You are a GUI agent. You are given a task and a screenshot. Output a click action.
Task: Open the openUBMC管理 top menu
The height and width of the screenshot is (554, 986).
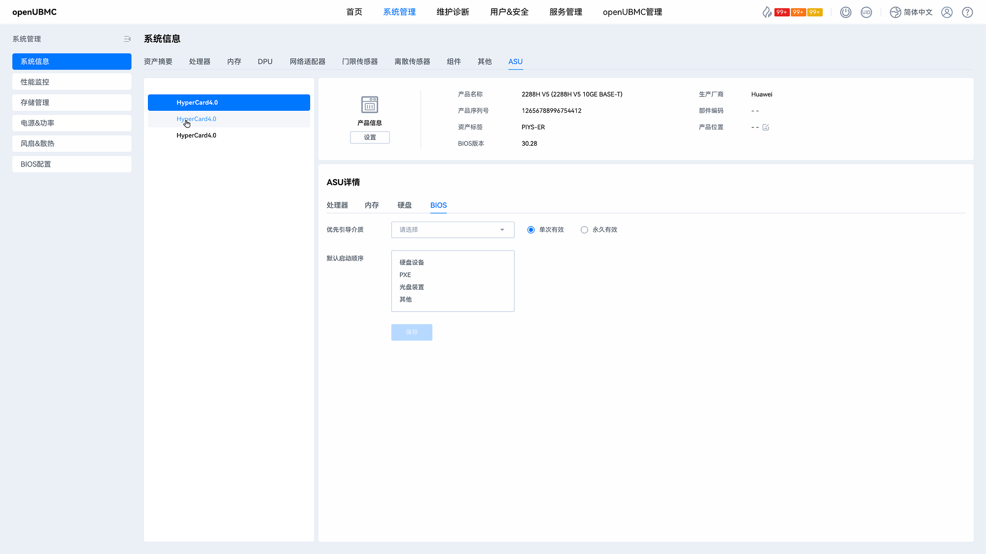pyautogui.click(x=633, y=12)
